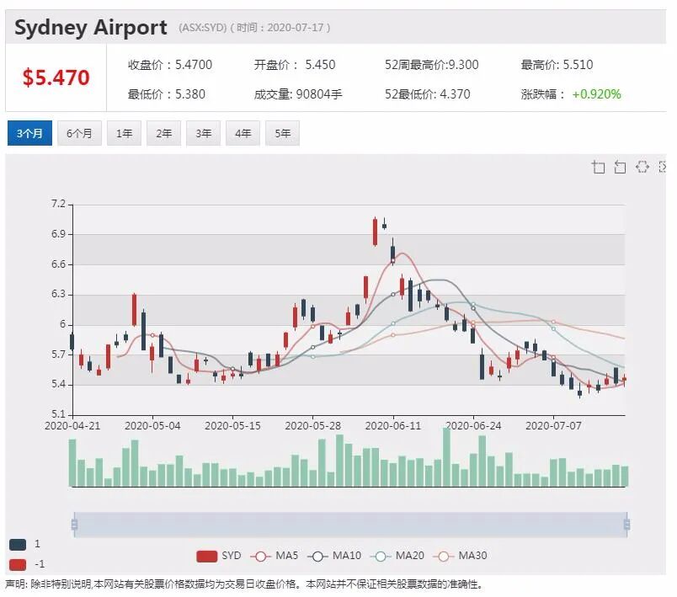677x597 pixels.
Task: Click the (ASX:SYD) ticker text
Action: click(x=202, y=28)
